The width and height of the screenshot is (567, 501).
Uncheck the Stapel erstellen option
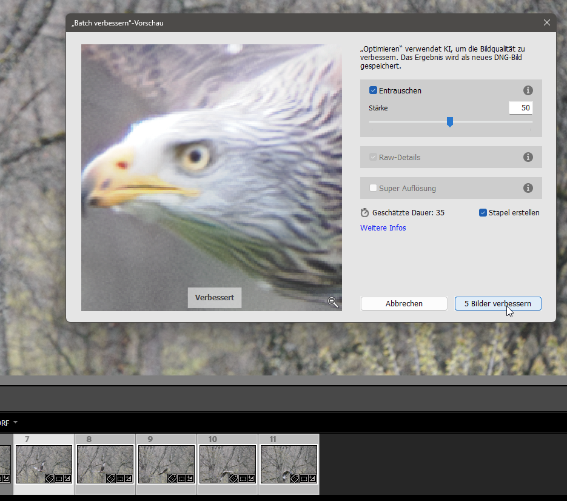coord(483,213)
